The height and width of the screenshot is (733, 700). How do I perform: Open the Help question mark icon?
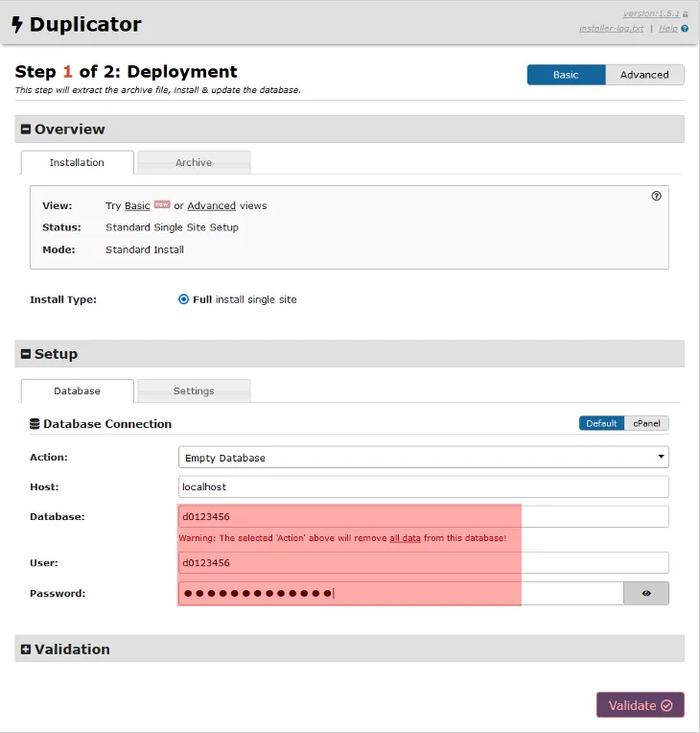point(685,29)
